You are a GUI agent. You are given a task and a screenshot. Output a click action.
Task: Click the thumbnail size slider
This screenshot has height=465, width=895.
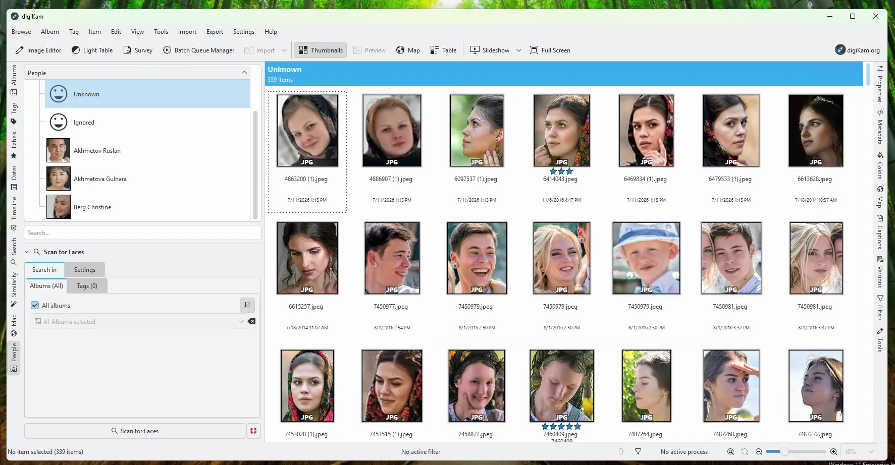[x=796, y=451]
